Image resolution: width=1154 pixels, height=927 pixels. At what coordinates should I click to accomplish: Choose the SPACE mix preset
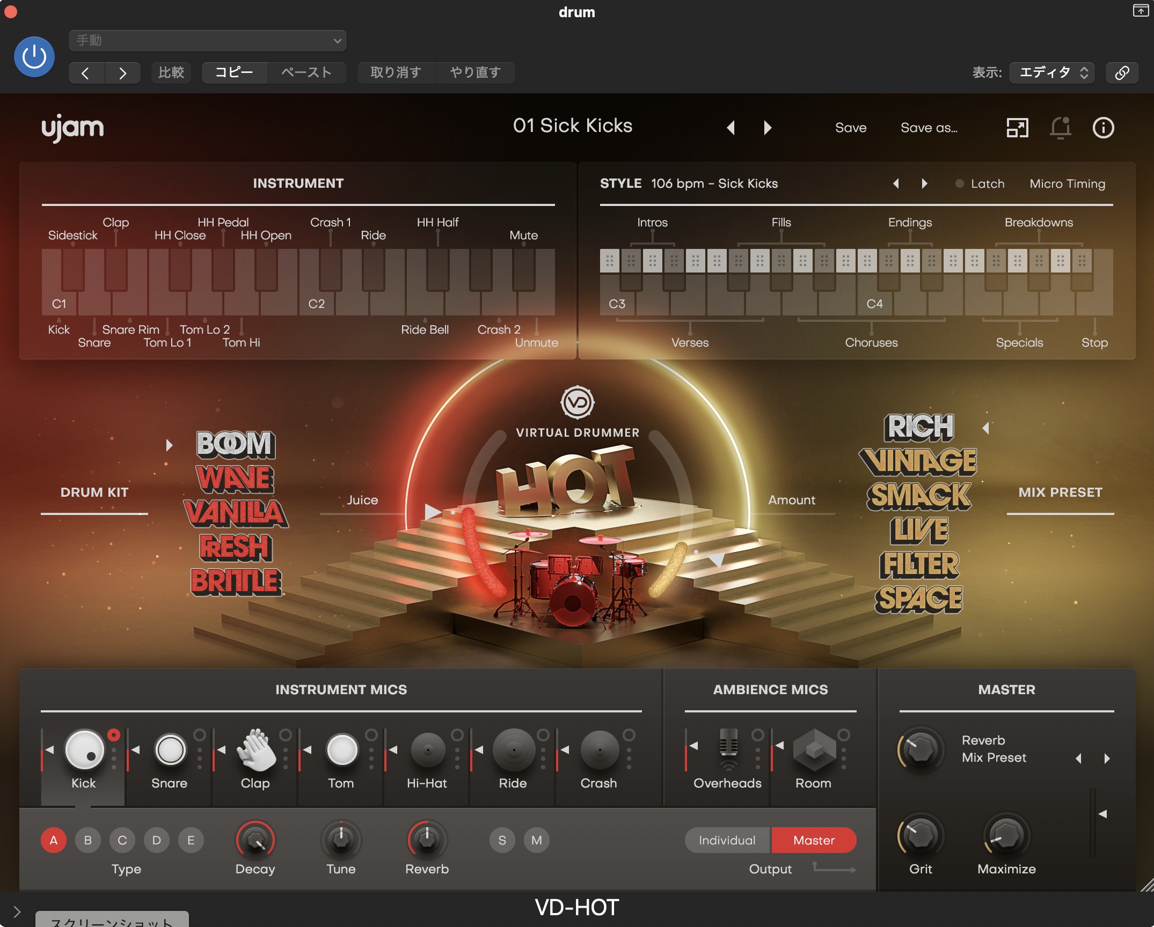tap(918, 599)
